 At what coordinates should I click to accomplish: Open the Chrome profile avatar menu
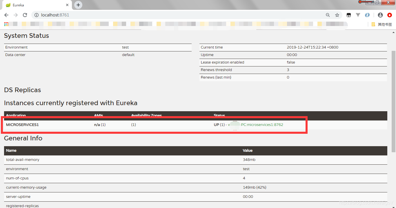[380, 15]
